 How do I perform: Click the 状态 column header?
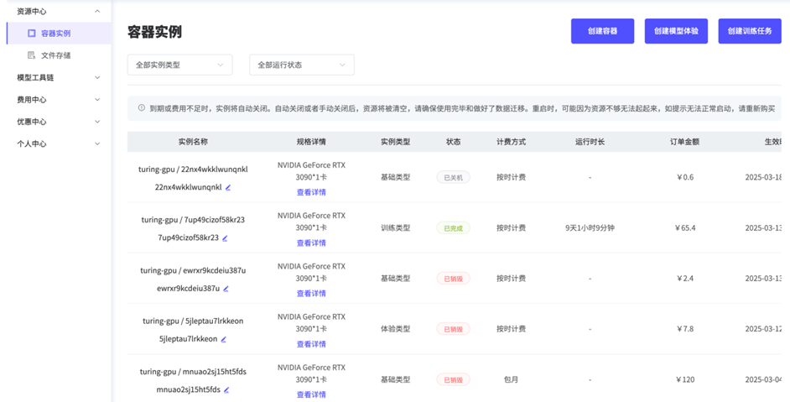(x=454, y=142)
